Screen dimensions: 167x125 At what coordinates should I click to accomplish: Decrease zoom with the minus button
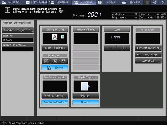tap(110, 48)
